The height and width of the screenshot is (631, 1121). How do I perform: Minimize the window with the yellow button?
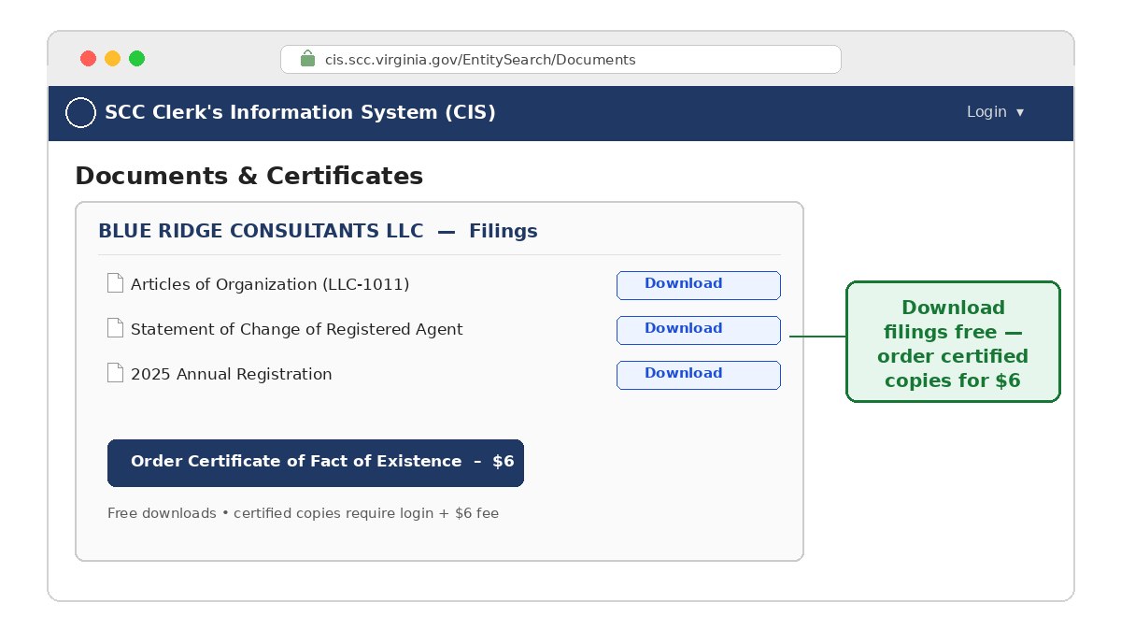[x=113, y=59]
